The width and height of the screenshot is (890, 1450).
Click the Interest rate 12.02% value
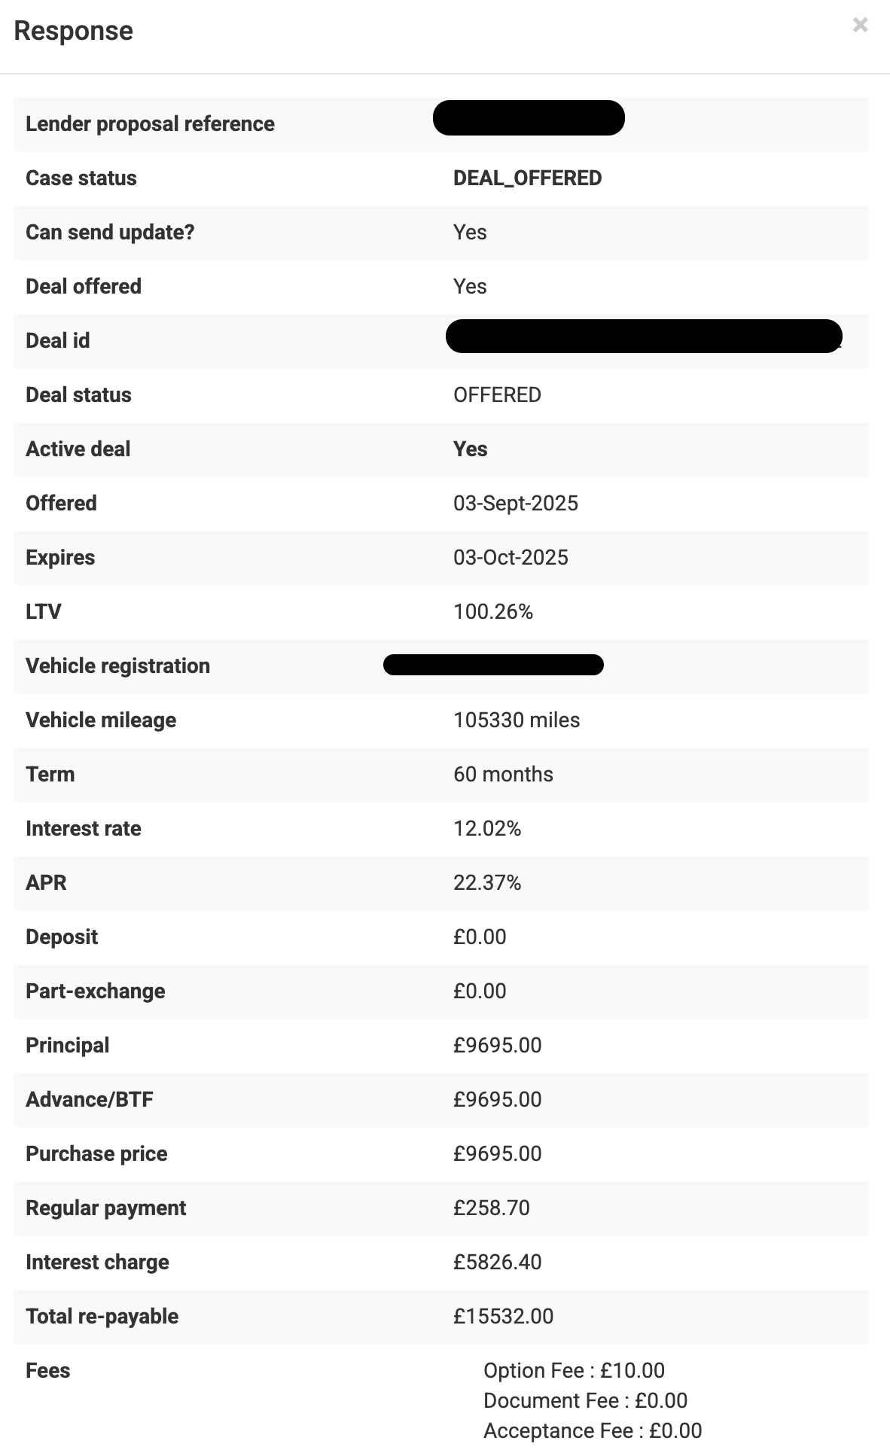pyautogui.click(x=486, y=828)
